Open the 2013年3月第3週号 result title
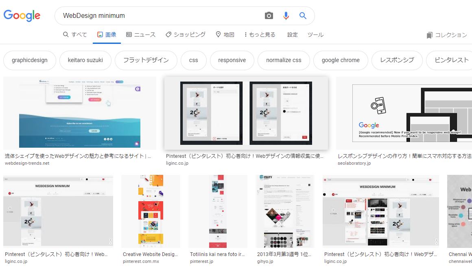 click(x=284, y=254)
